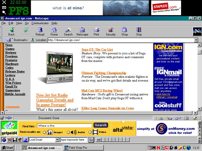The height and width of the screenshot is (151, 202).
Task: Click the set button in the bottom bar
Action: [x=98, y=140]
